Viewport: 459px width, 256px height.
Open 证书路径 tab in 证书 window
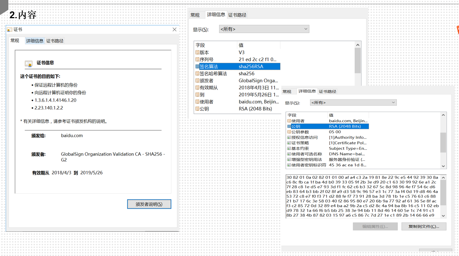click(x=55, y=41)
